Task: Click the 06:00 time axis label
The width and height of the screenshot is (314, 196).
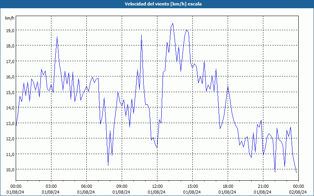Action: [x=86, y=187]
